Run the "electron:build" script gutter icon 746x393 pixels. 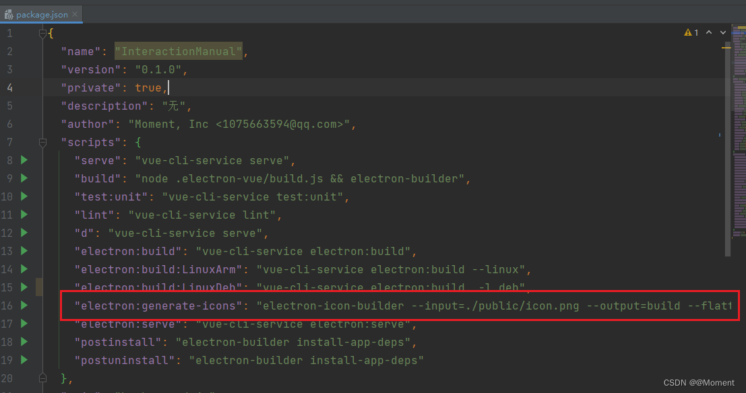coord(23,251)
